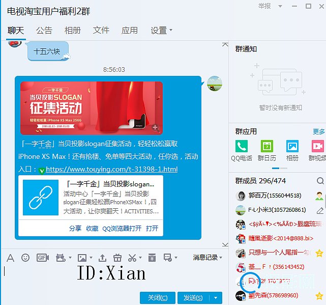Viewport: 326px width, 305px height.
Task: Search group members magnifier icon
Action: pos(320,181)
